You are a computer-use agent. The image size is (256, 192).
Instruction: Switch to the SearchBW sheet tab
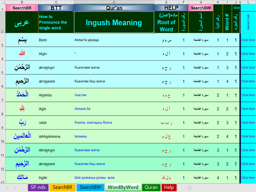[90, 187]
